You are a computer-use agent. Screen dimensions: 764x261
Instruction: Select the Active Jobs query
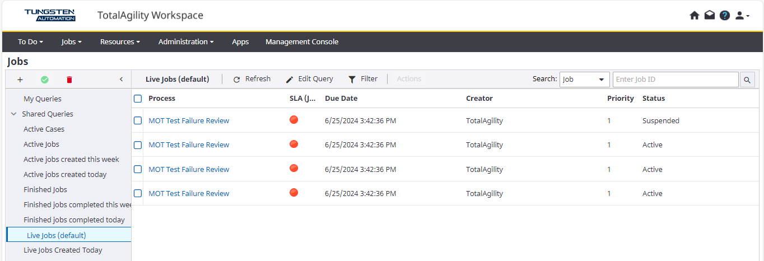(x=41, y=144)
